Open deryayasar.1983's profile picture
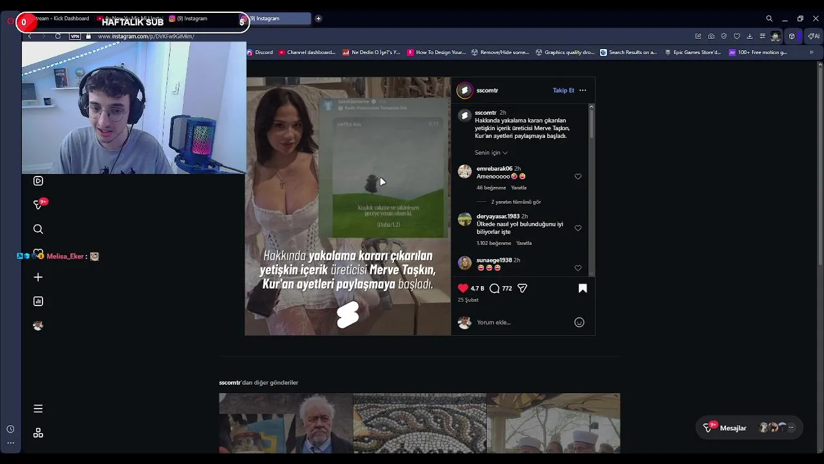This screenshot has width=824, height=464. point(465,219)
